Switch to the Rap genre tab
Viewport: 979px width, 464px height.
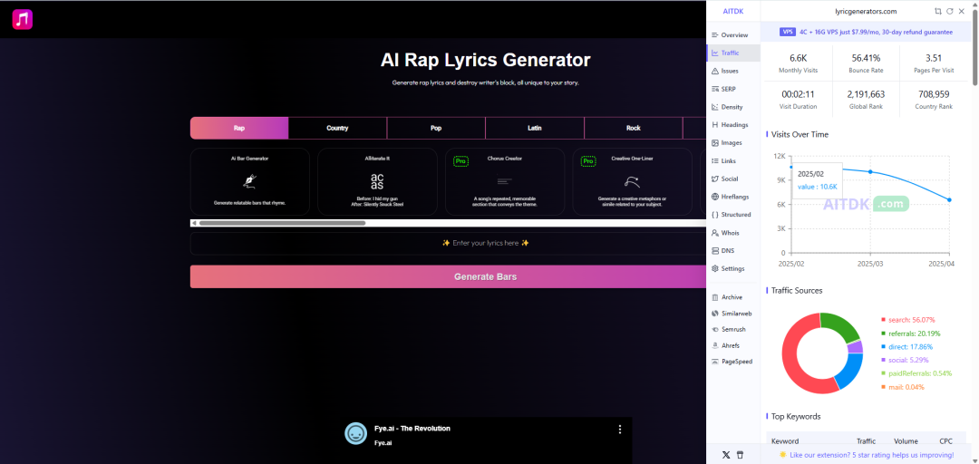click(x=239, y=128)
